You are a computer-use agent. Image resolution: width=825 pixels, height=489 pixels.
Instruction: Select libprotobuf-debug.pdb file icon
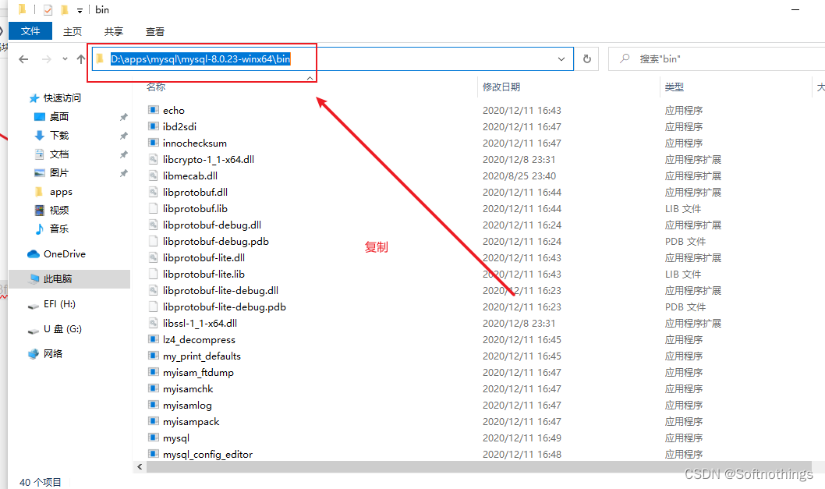pyautogui.click(x=153, y=241)
